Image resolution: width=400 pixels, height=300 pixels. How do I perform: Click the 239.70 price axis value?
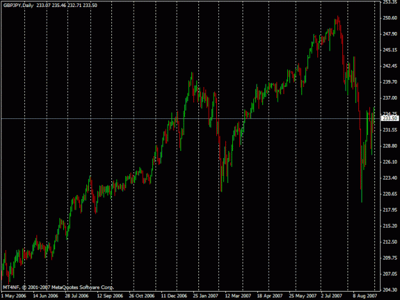pos(390,82)
